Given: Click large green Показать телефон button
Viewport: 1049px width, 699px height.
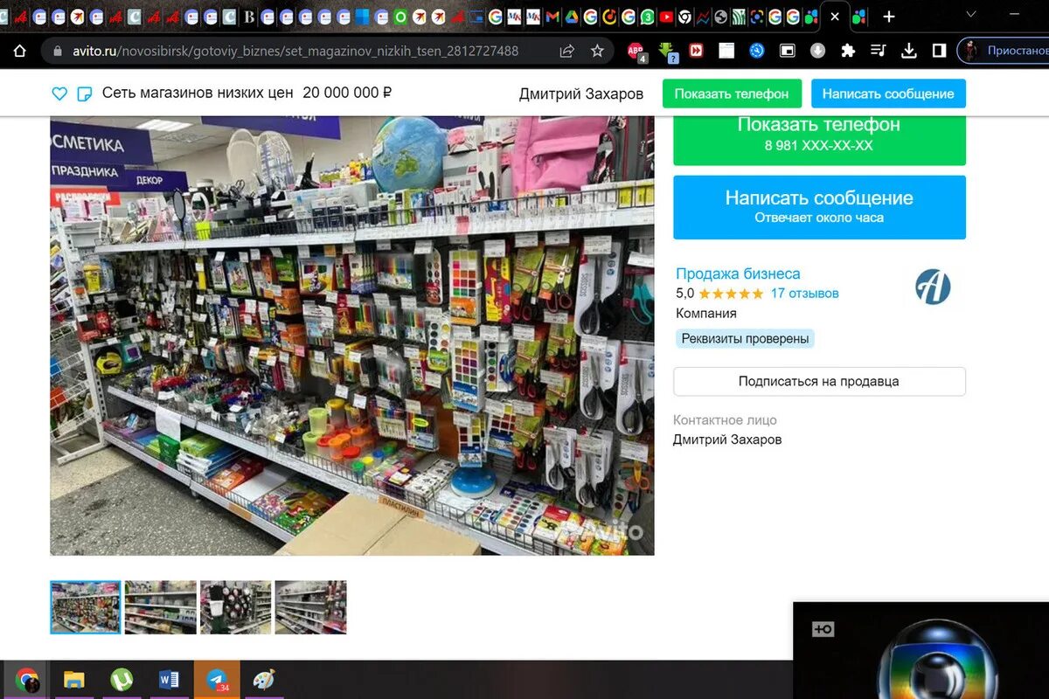Looking at the screenshot, I should (x=819, y=140).
